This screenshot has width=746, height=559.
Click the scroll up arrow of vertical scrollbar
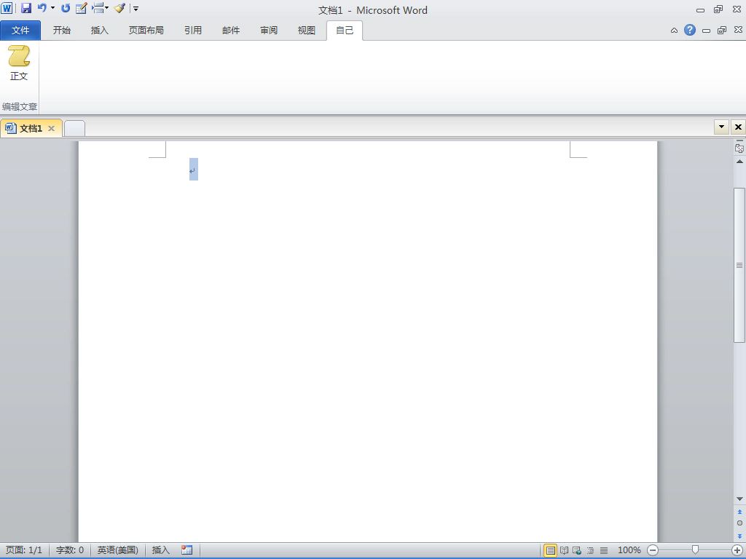tap(739, 162)
